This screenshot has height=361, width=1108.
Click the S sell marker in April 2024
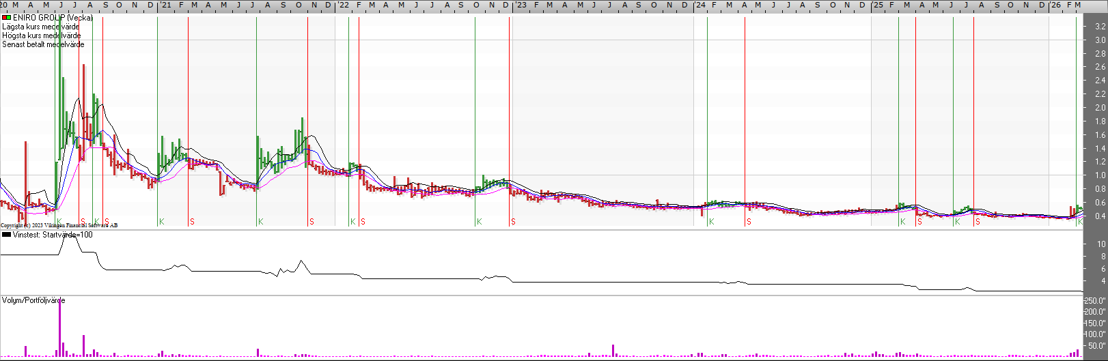tap(749, 222)
